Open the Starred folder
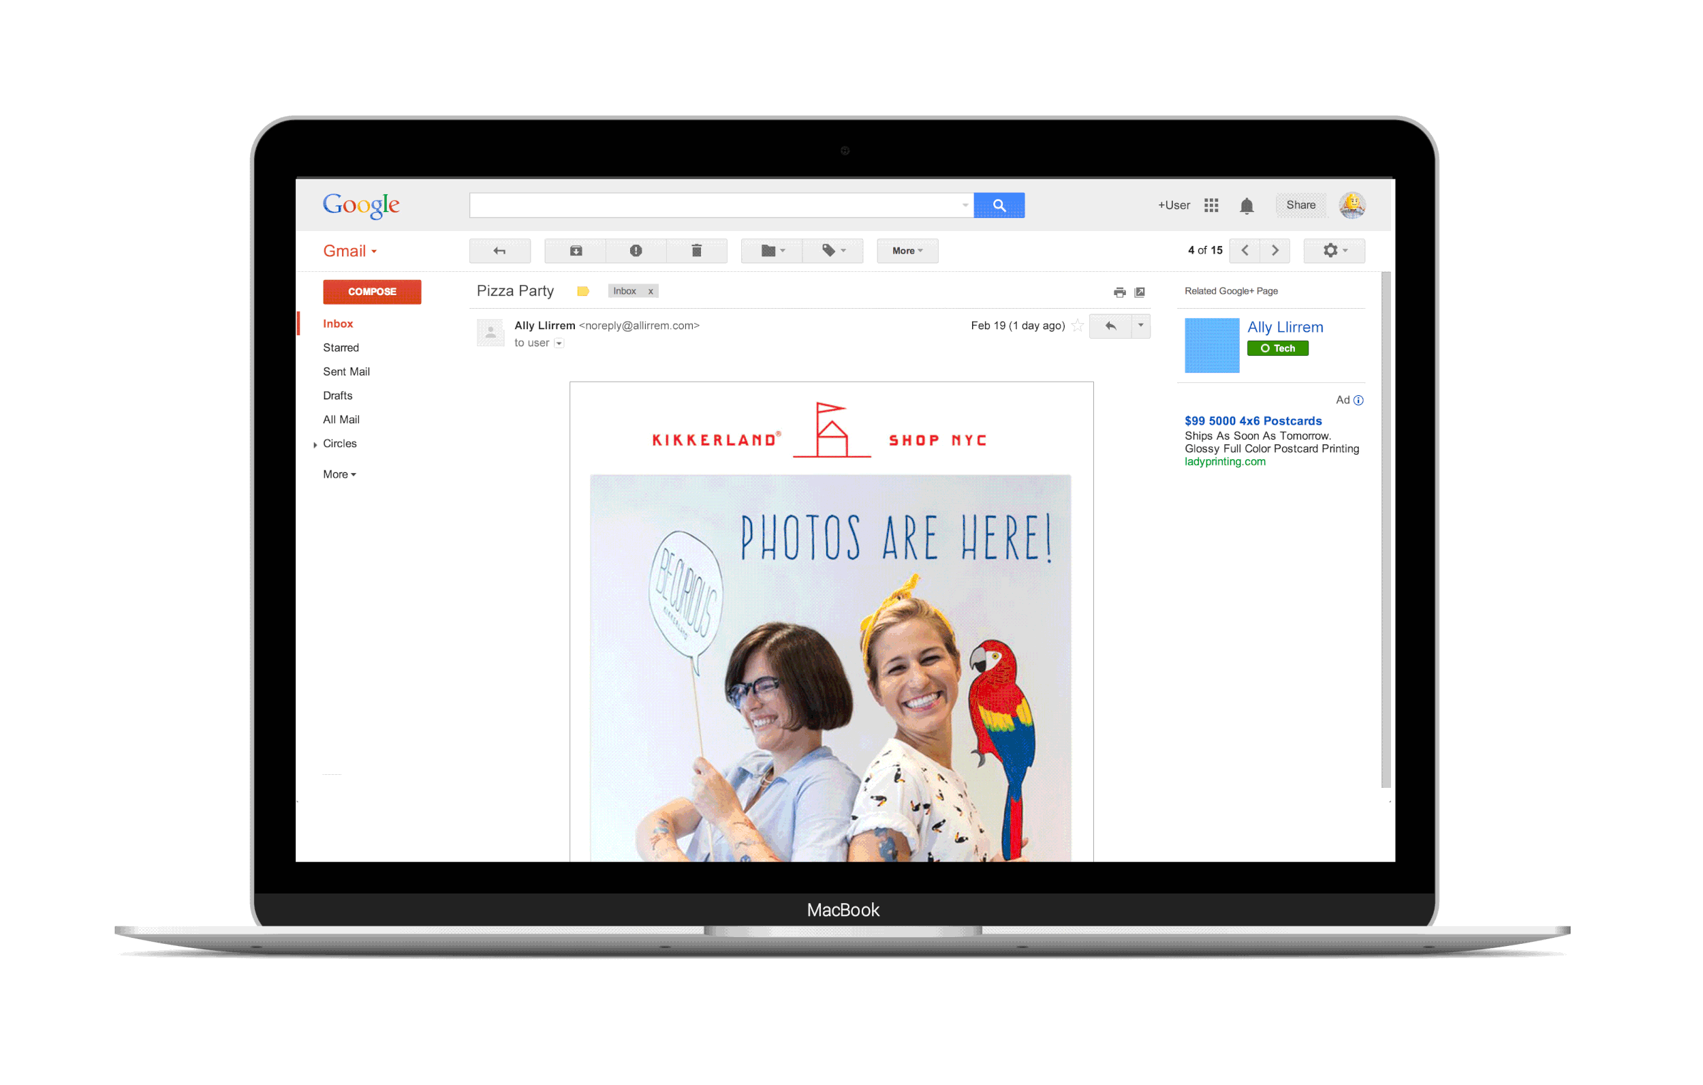This screenshot has height=1085, width=1703. click(341, 348)
